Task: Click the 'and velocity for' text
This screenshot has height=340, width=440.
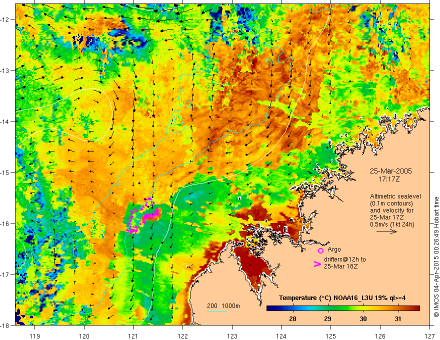Action: 391,210
